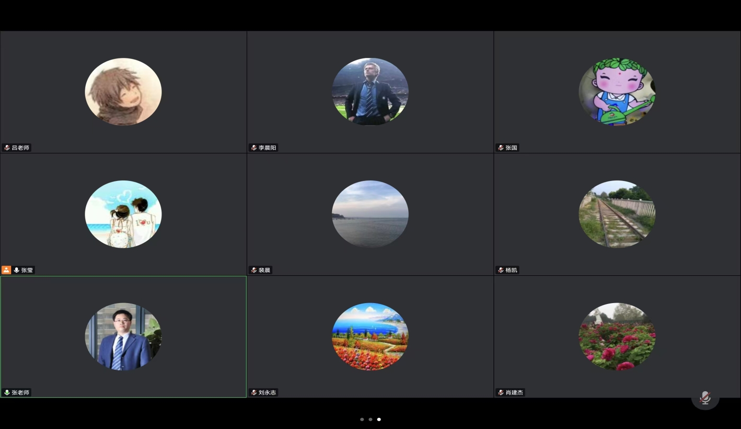Click the orange host badge next to 张莹
741x429 pixels.
(6, 270)
